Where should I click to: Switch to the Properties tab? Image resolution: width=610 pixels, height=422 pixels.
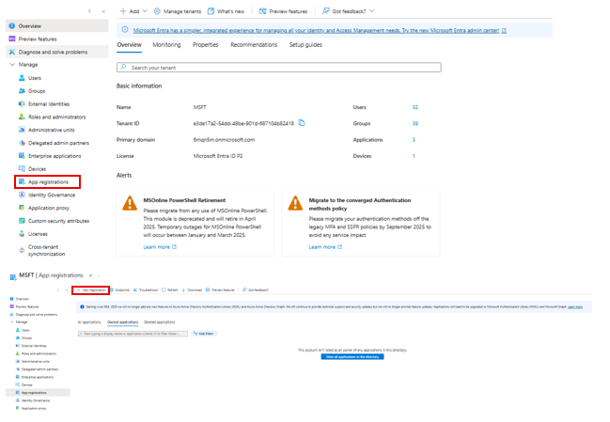(206, 45)
